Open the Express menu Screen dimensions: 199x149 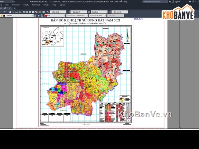pyautogui.click(x=62, y=5)
